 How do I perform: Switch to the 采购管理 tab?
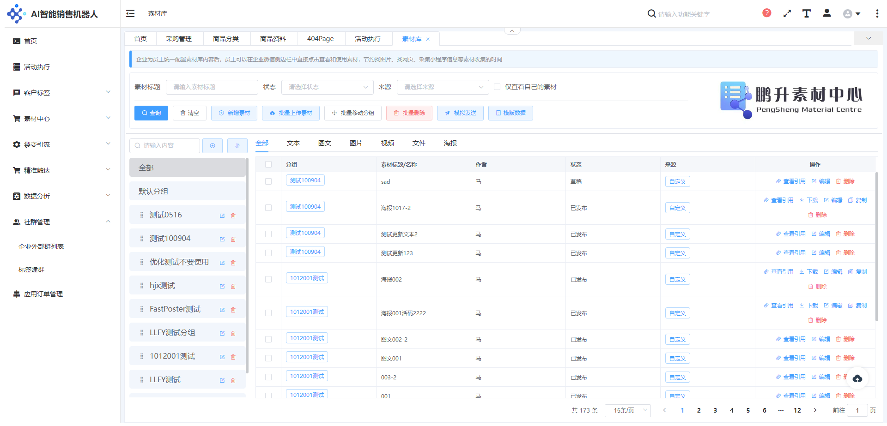179,39
